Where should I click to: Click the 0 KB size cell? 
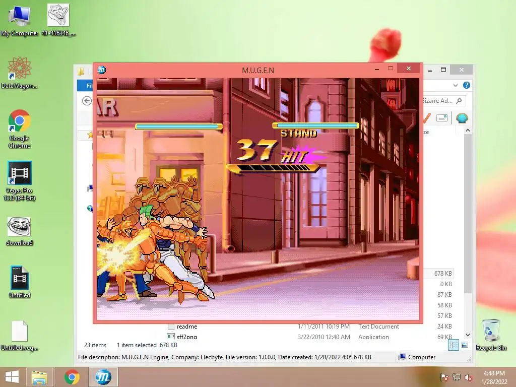click(446, 284)
